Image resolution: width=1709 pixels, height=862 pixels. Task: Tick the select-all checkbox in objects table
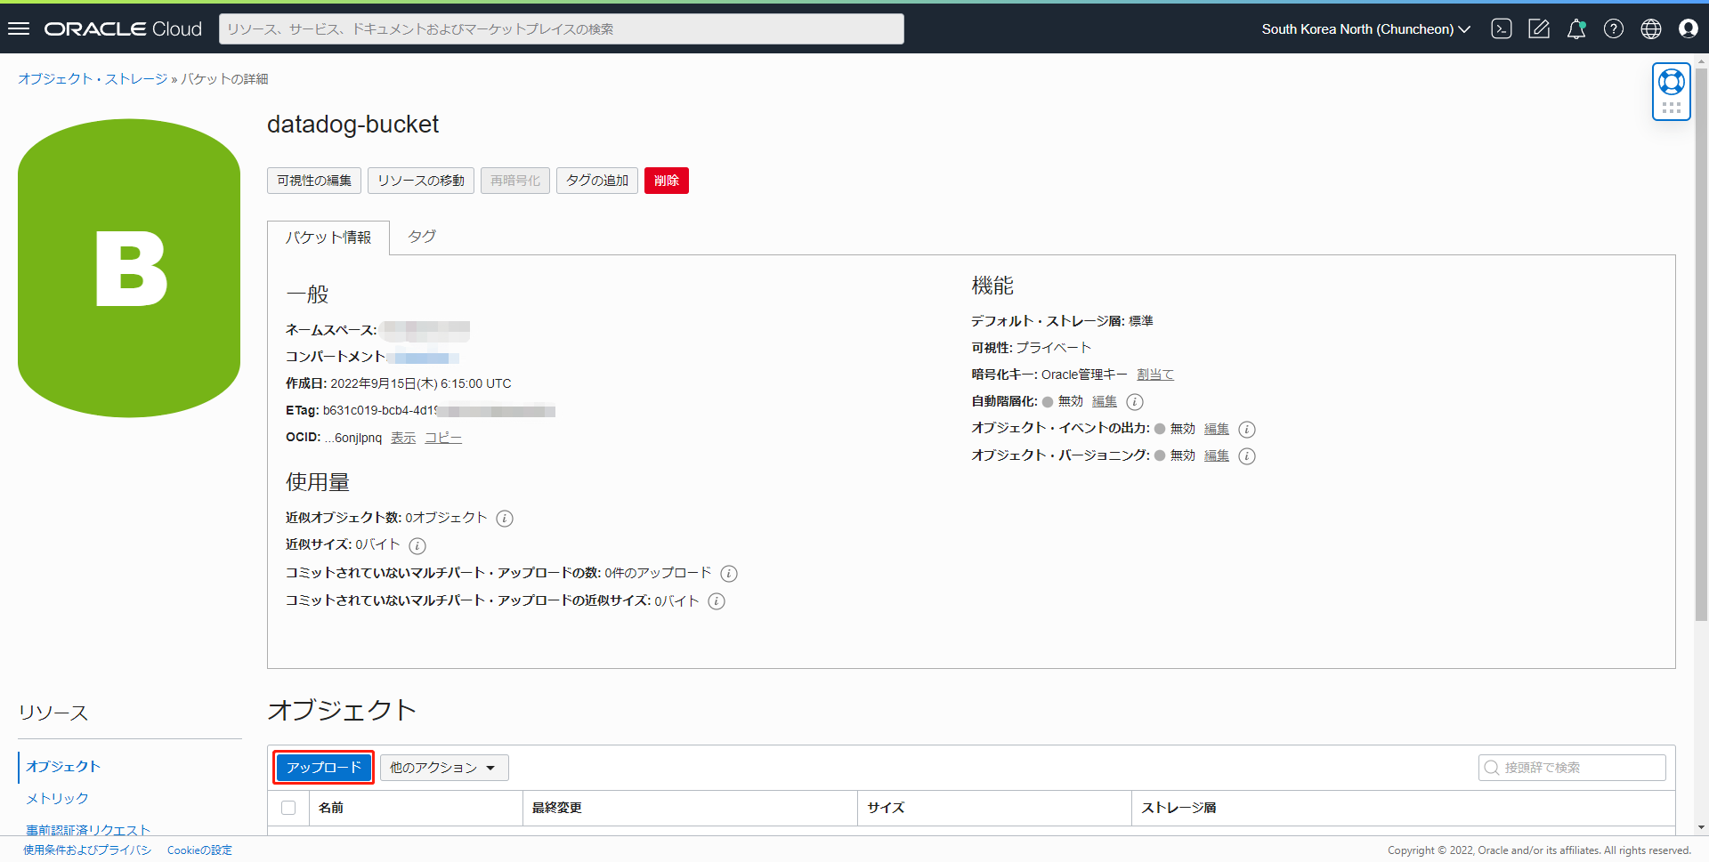(x=288, y=808)
